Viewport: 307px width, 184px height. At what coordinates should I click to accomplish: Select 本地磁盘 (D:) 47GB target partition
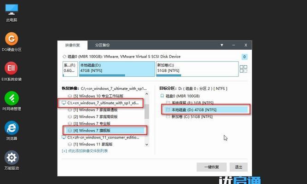(206, 110)
